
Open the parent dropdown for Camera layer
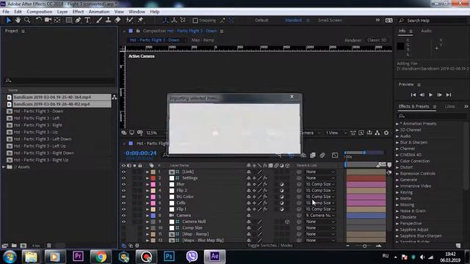[x=320, y=216]
